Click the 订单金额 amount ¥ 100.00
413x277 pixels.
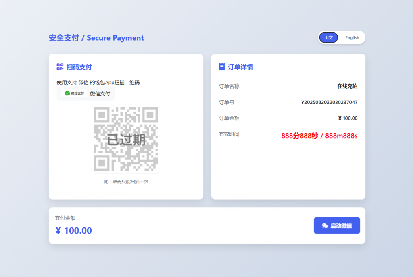pos(348,118)
